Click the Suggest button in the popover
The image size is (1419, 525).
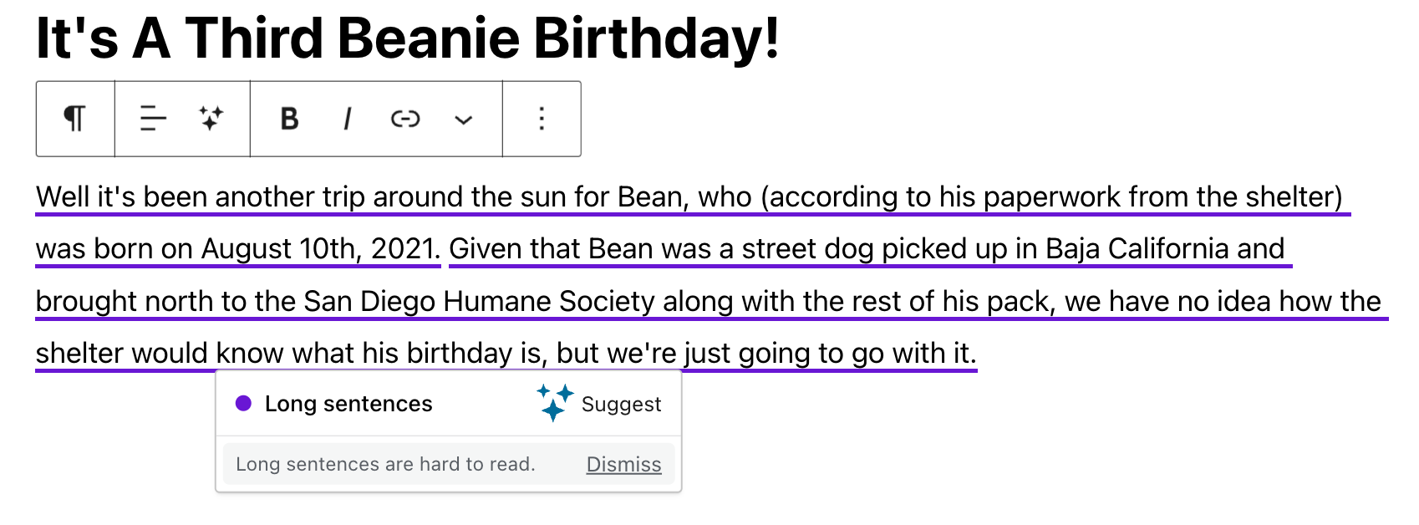620,405
